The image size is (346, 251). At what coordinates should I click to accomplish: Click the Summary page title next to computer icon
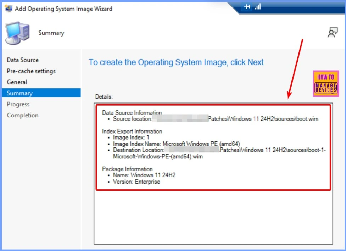(x=51, y=33)
